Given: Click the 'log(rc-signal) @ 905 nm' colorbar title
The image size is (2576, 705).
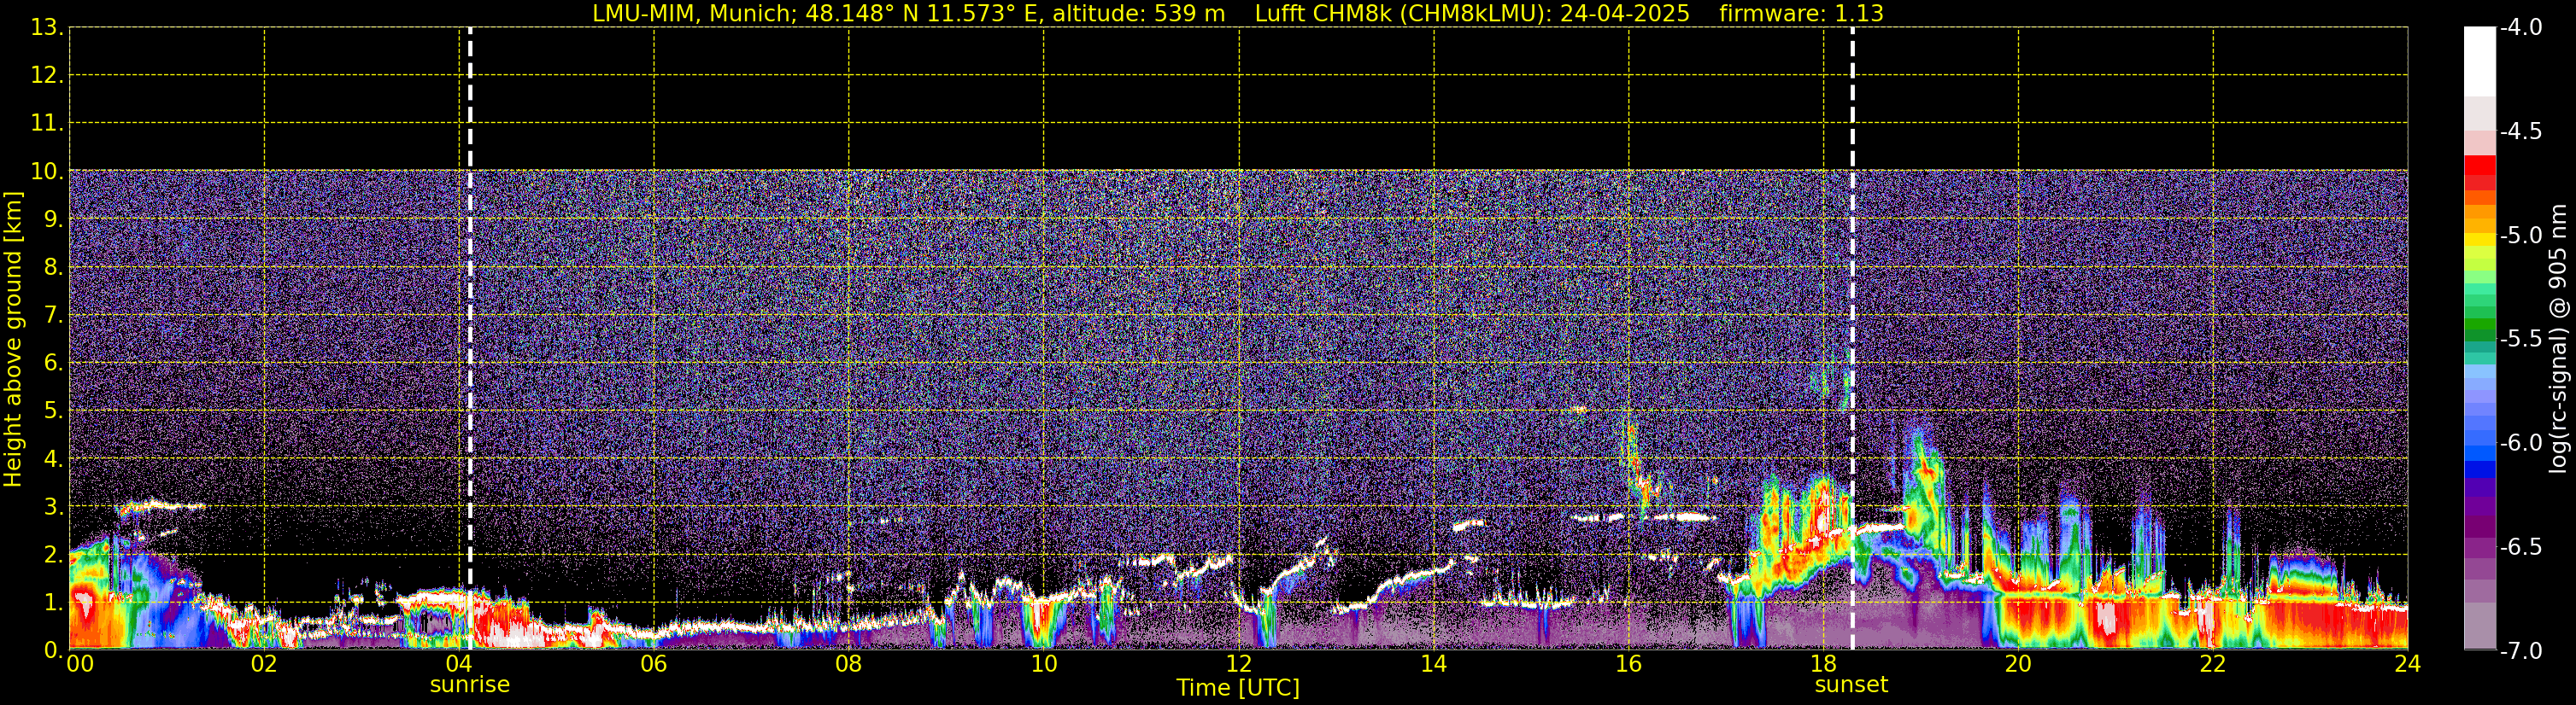Looking at the screenshot, I should [x=2559, y=339].
